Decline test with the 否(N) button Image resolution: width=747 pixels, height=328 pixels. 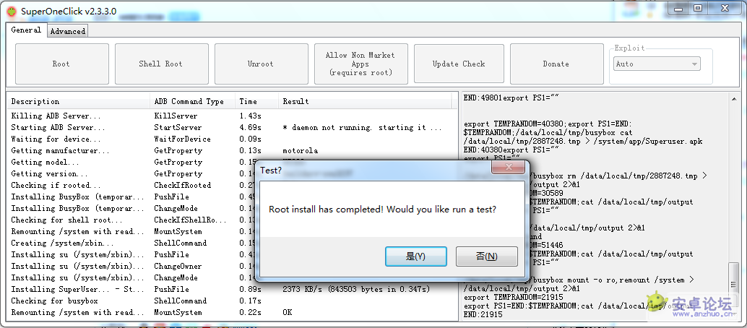click(x=486, y=256)
